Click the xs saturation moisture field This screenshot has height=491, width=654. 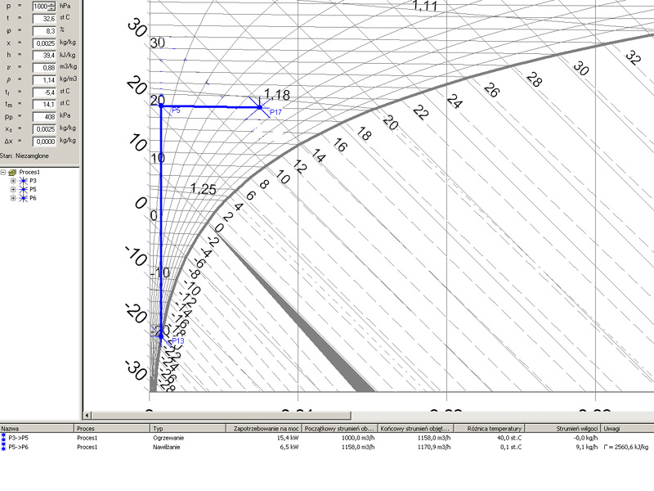coord(44,128)
